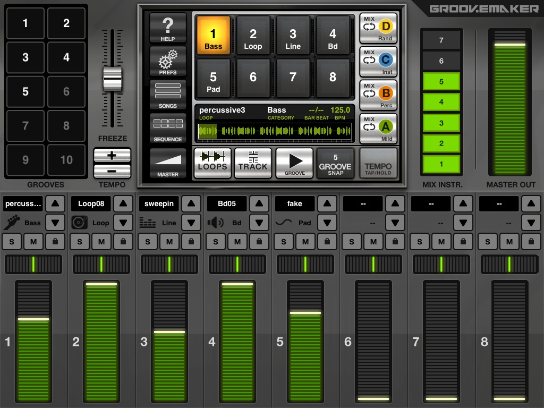Viewport: 544px width, 408px height.
Task: Open the Help question mark icon
Action: coord(167,28)
